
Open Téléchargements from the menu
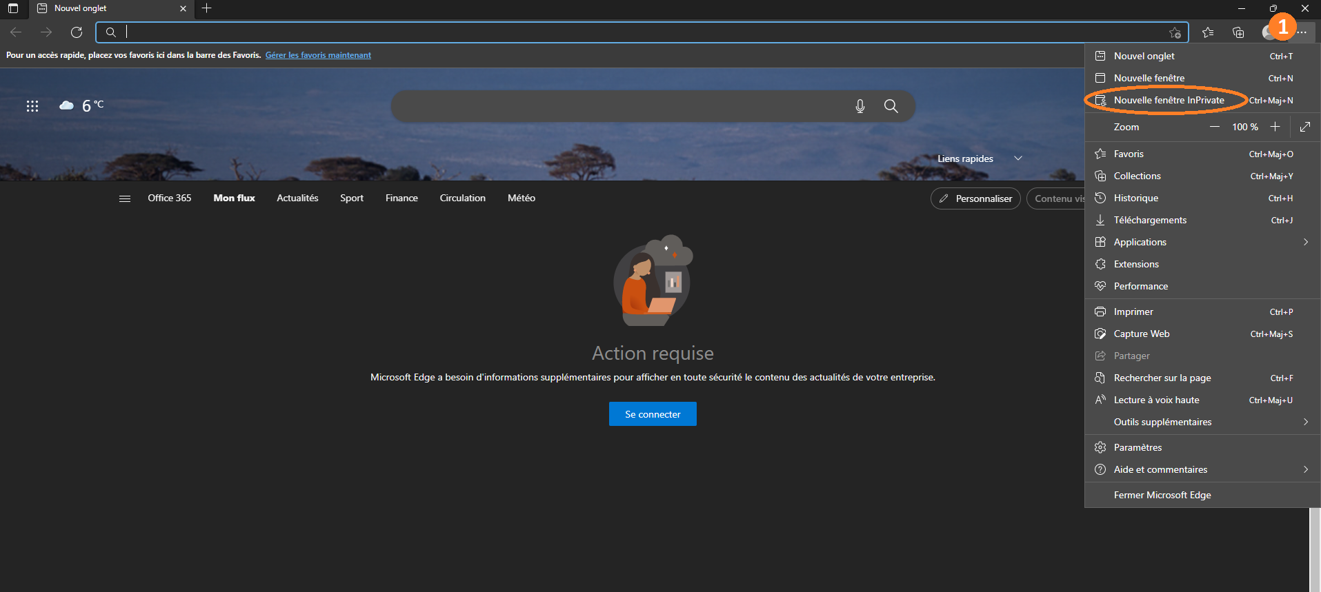click(1202, 220)
